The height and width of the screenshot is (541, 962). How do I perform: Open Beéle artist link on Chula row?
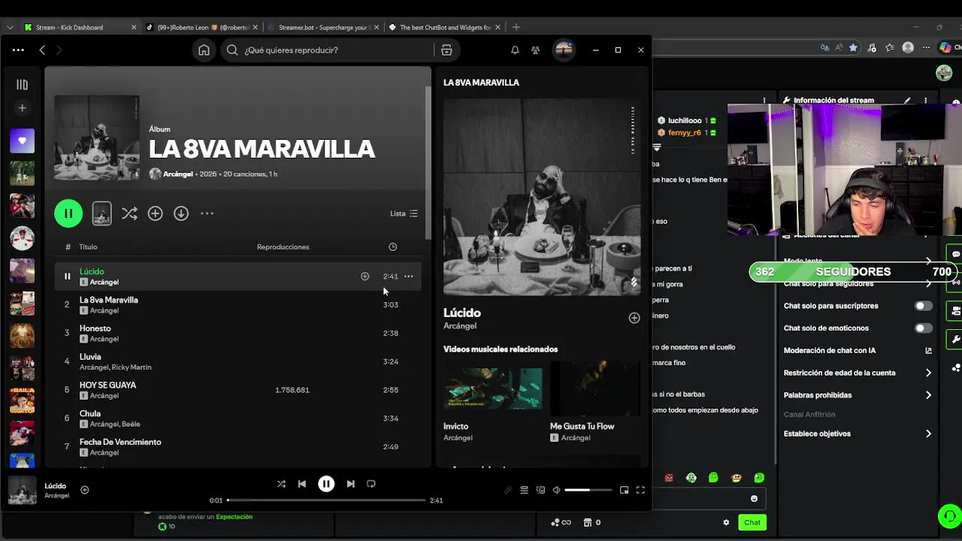pyautogui.click(x=130, y=425)
